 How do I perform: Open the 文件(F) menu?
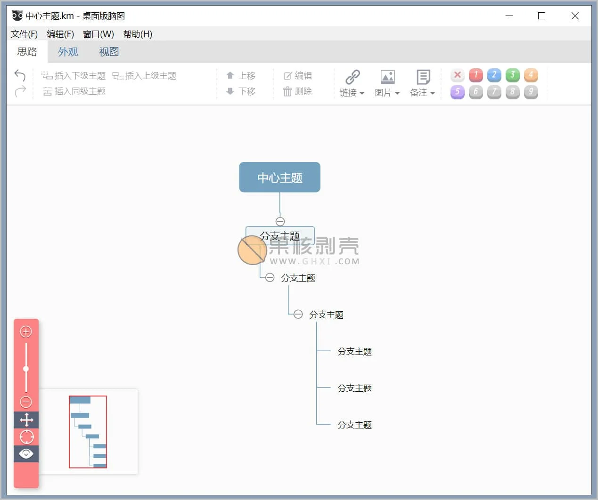[x=24, y=34]
